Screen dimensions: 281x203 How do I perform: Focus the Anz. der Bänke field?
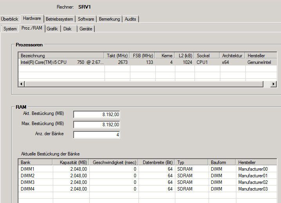[97, 134]
